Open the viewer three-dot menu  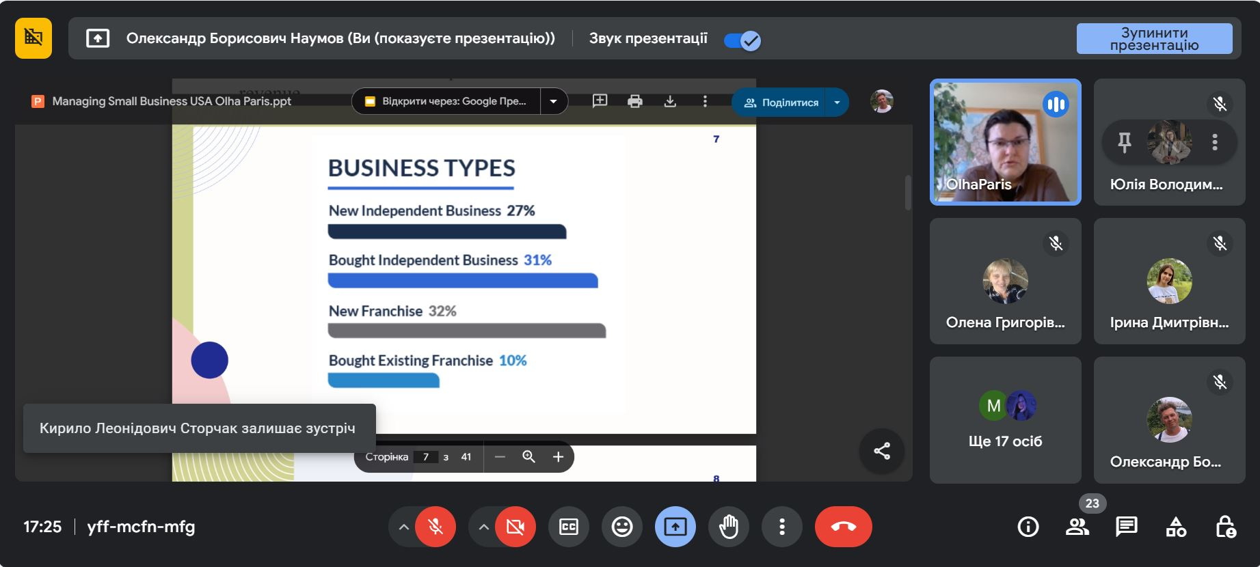(x=705, y=102)
